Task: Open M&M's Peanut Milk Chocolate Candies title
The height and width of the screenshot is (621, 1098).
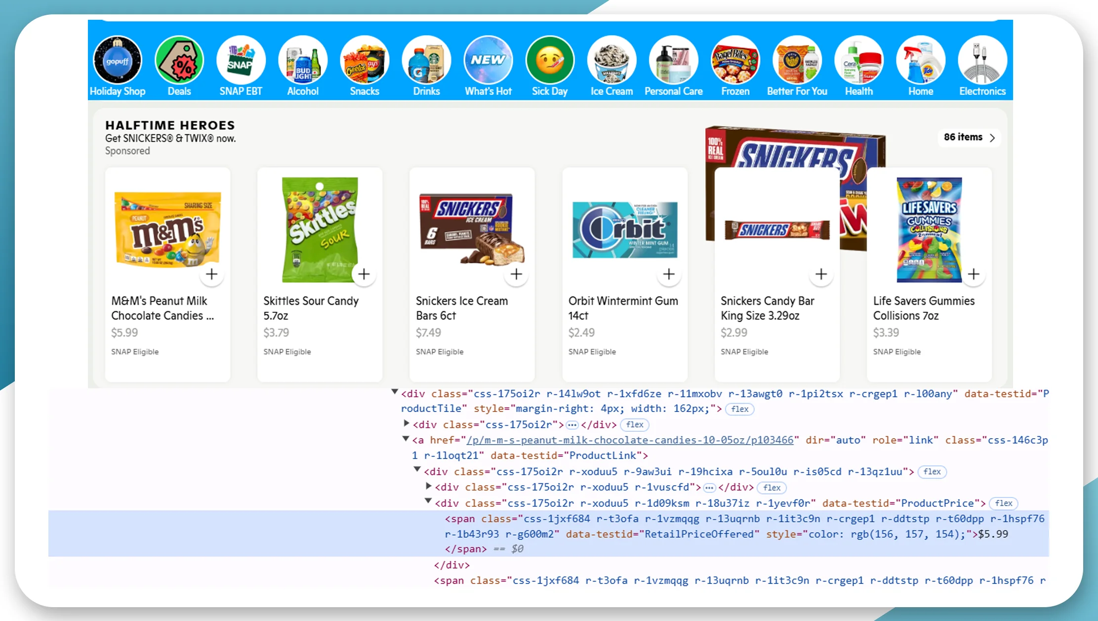Action: (163, 308)
